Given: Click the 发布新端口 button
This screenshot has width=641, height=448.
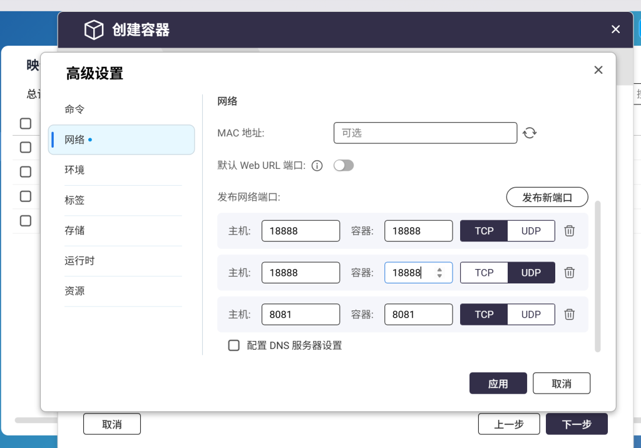Looking at the screenshot, I should pyautogui.click(x=546, y=197).
